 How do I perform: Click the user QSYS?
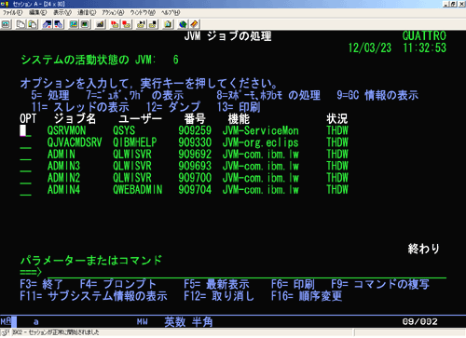click(124, 130)
